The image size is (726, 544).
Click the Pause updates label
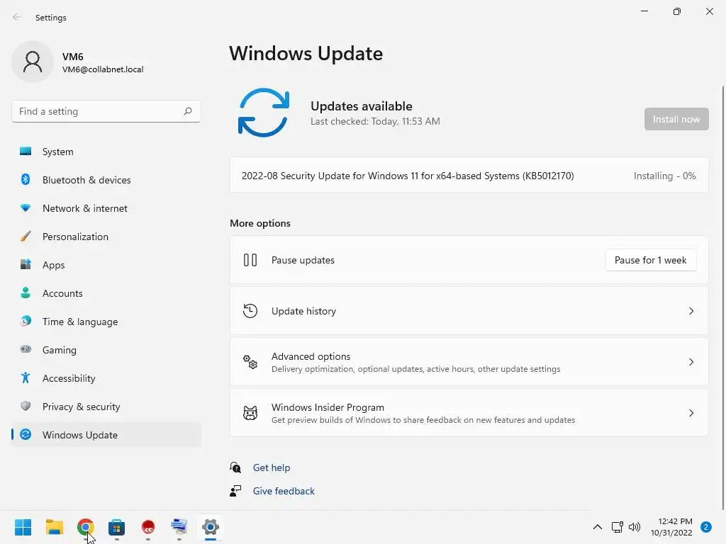303,260
